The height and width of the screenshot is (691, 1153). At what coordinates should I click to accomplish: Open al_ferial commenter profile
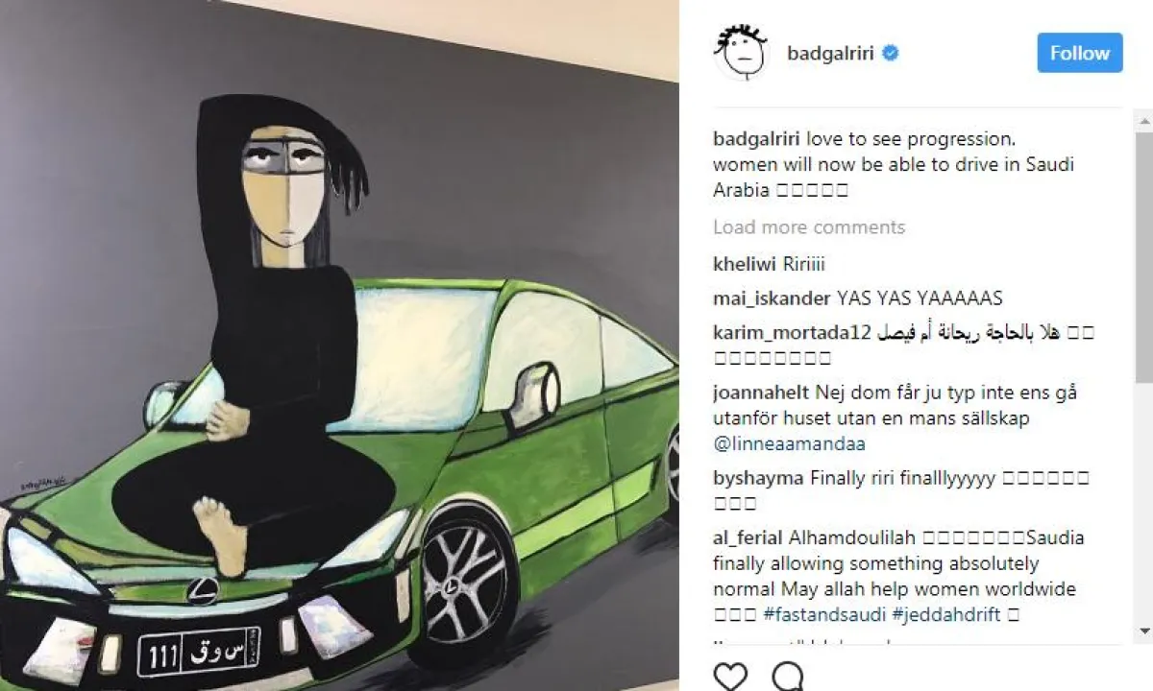748,537
